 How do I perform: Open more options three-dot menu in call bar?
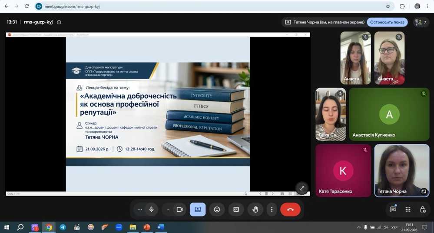click(272, 210)
